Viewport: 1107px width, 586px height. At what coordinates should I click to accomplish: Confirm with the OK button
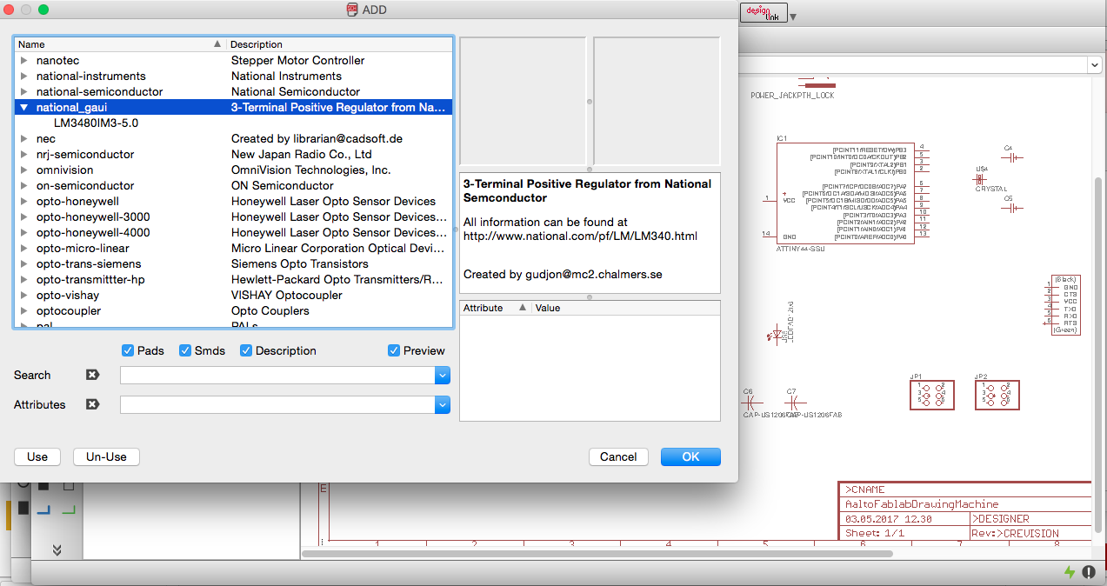[690, 456]
